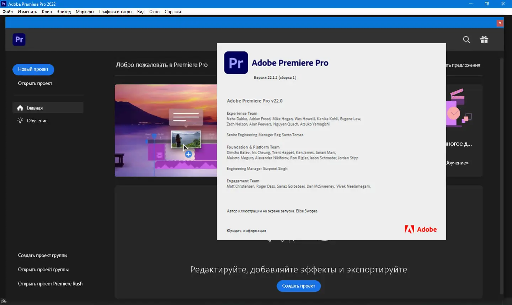
Task: Click the Adobe Premiere Pro v22.0 text
Action: click(x=255, y=101)
